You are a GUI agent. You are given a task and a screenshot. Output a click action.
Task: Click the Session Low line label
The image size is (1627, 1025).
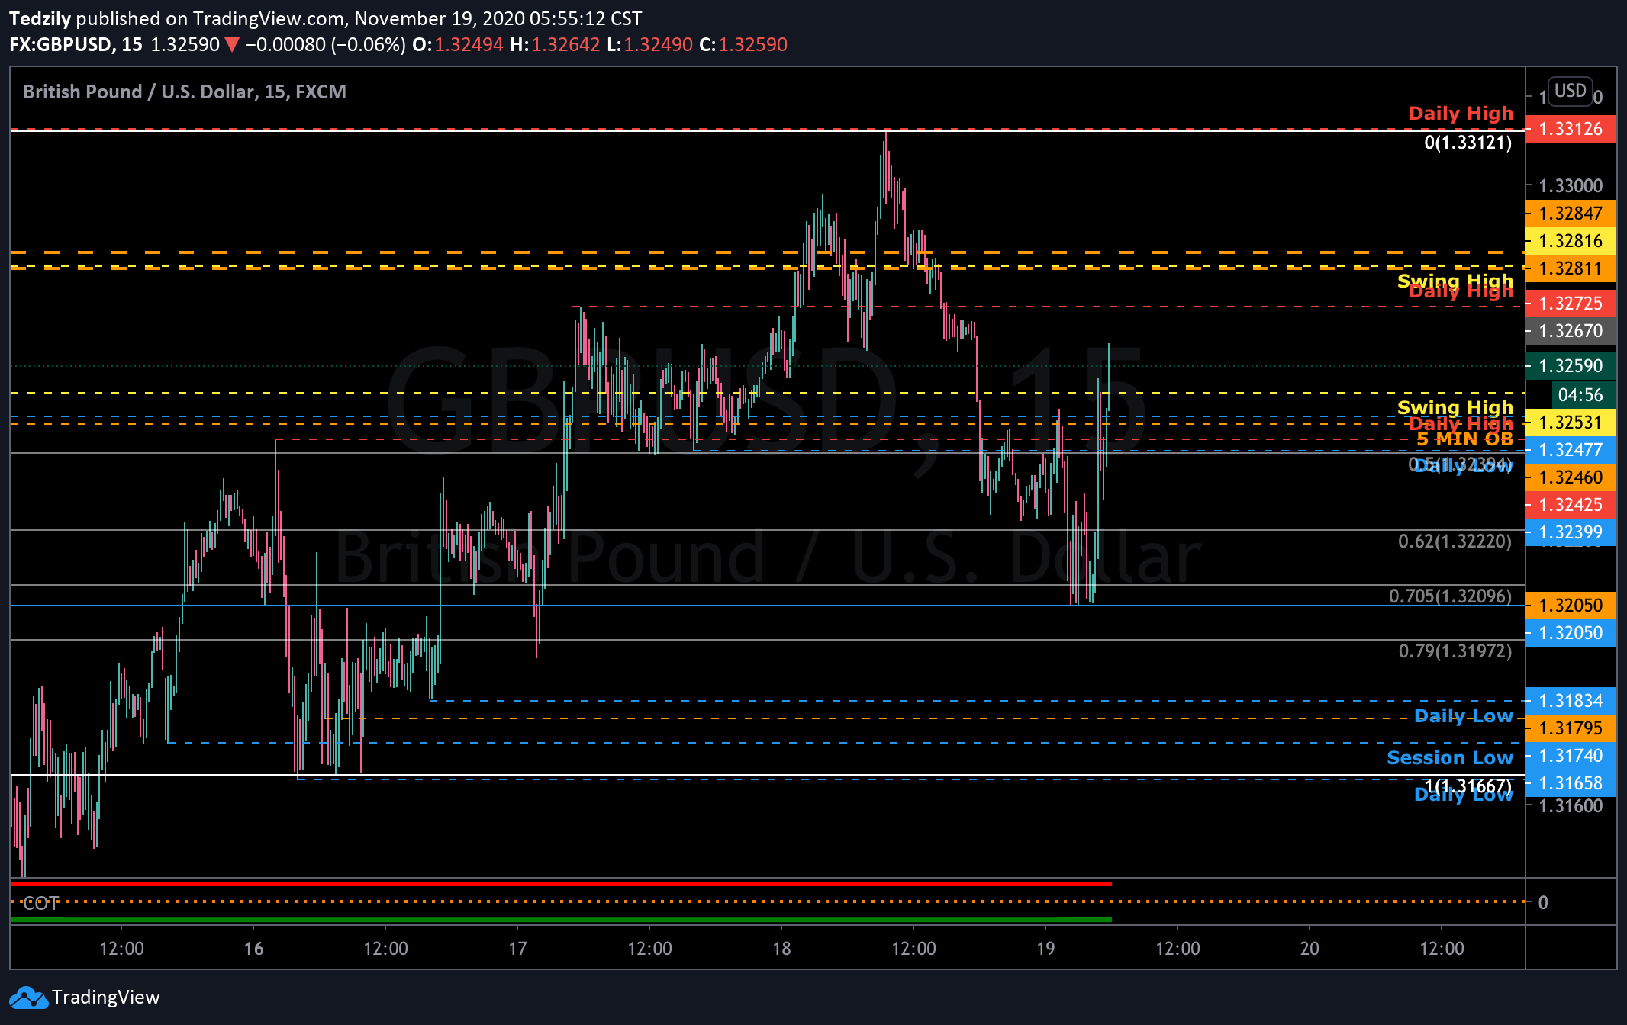point(1449,758)
